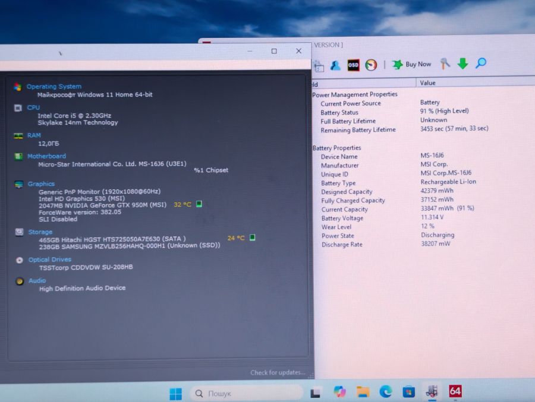Open the CPU section link

[x=33, y=107]
